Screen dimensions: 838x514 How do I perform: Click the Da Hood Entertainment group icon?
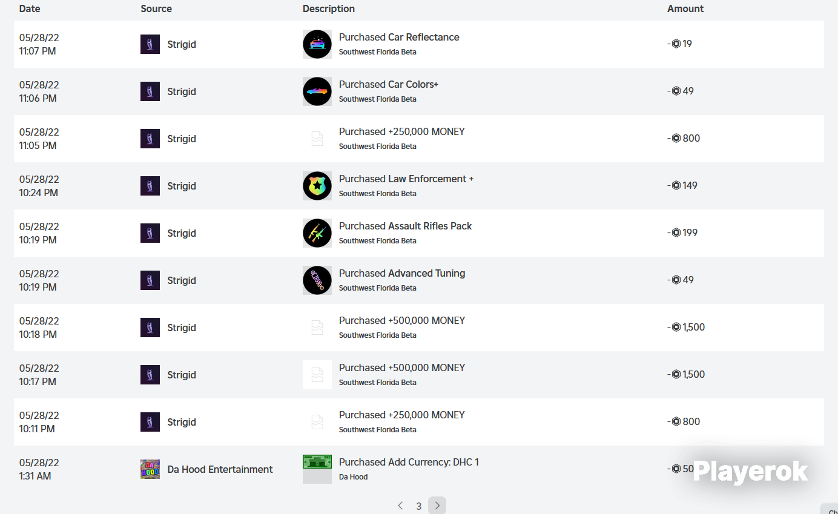[x=150, y=469]
